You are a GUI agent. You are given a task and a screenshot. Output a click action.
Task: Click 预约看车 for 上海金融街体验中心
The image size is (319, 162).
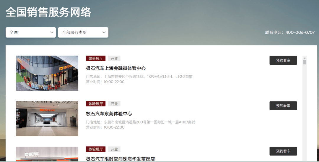pyautogui.click(x=283, y=60)
